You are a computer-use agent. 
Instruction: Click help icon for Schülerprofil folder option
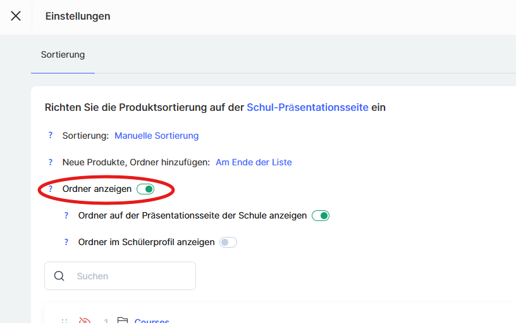click(66, 242)
